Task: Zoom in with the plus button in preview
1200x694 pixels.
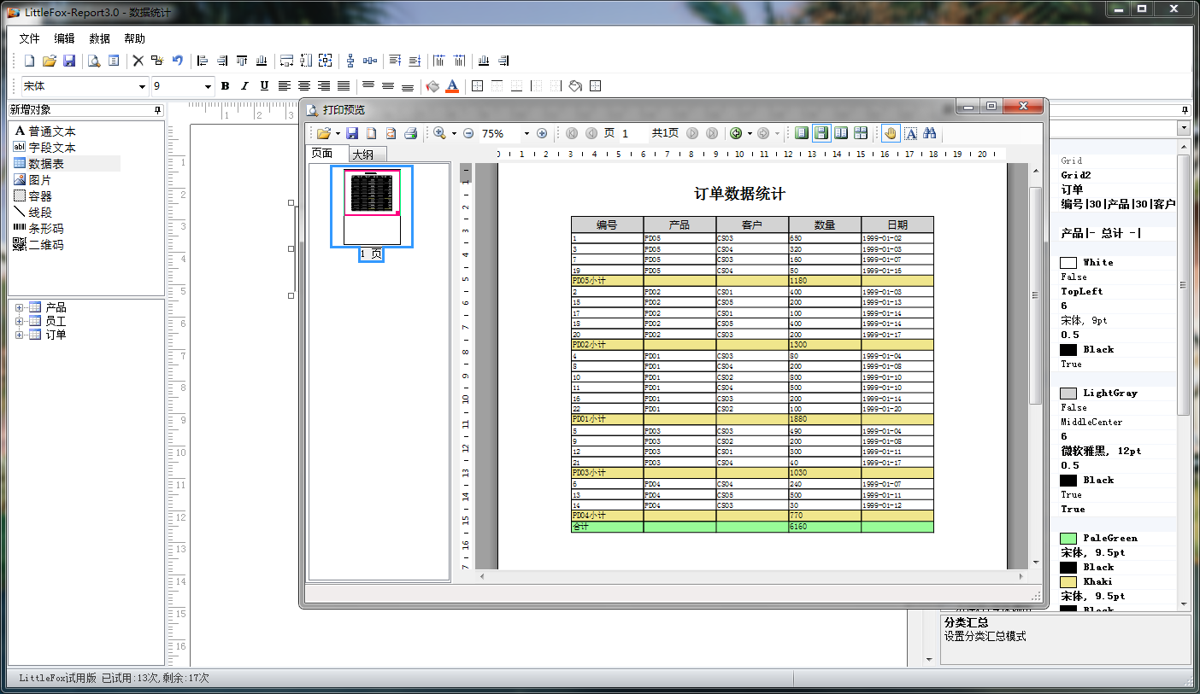Action: [541, 133]
